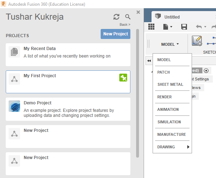Image resolution: width=216 pixels, height=178 pixels.
Task: Click the New File document icon
Action: click(x=167, y=27)
